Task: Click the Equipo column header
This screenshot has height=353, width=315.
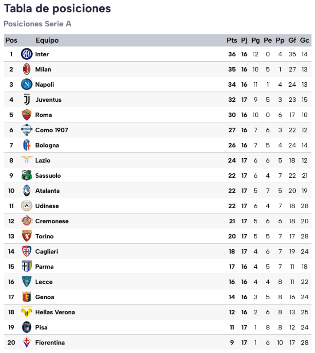Action: [47, 40]
